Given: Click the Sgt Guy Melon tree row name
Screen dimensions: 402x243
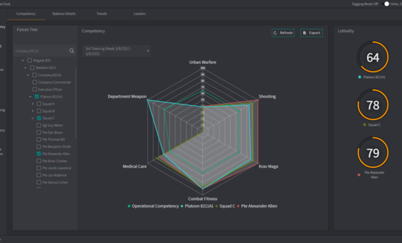Looking at the screenshot, I should click(53, 125).
